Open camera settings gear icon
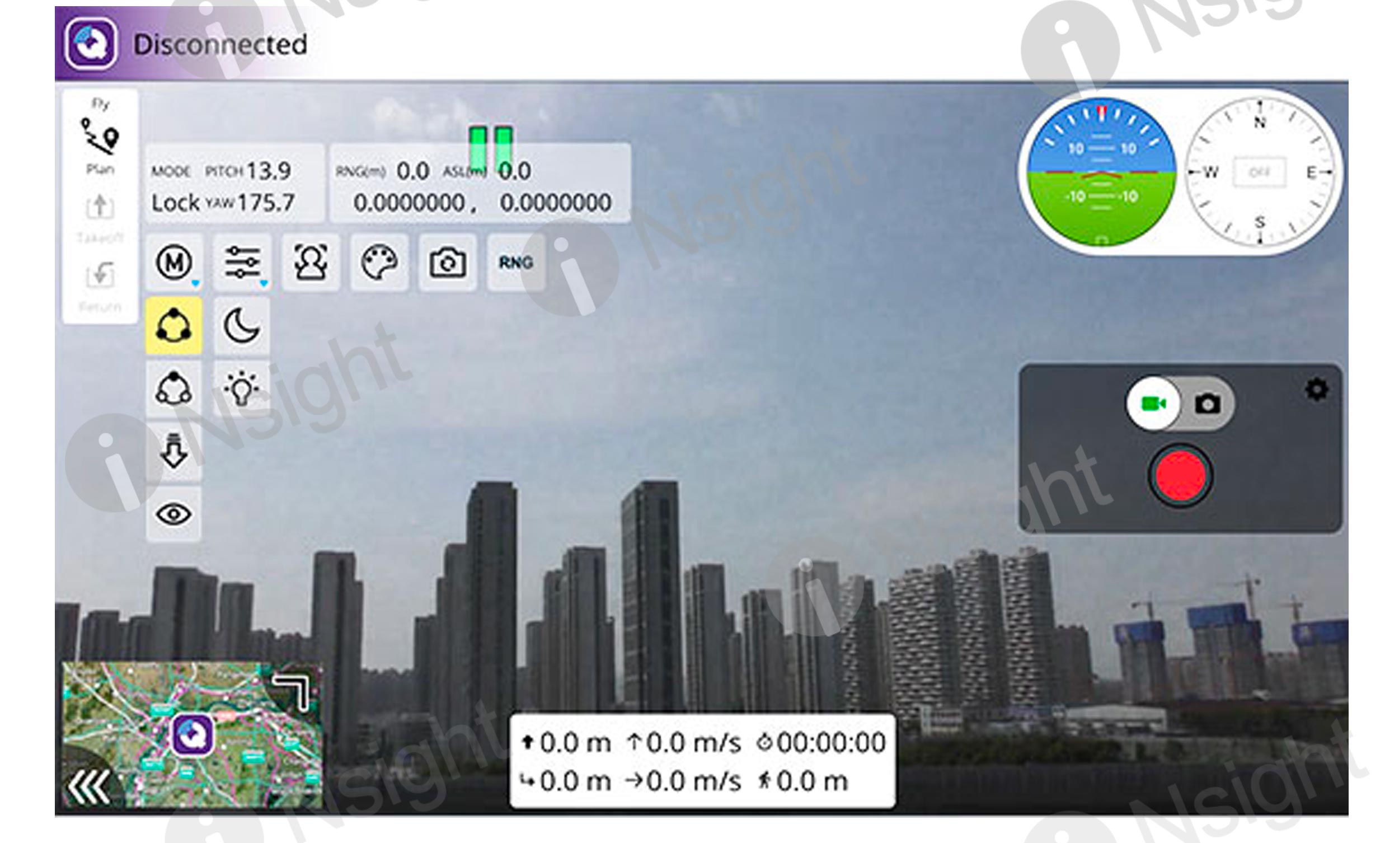Viewport: 1399px width, 843px height. 1317,390
